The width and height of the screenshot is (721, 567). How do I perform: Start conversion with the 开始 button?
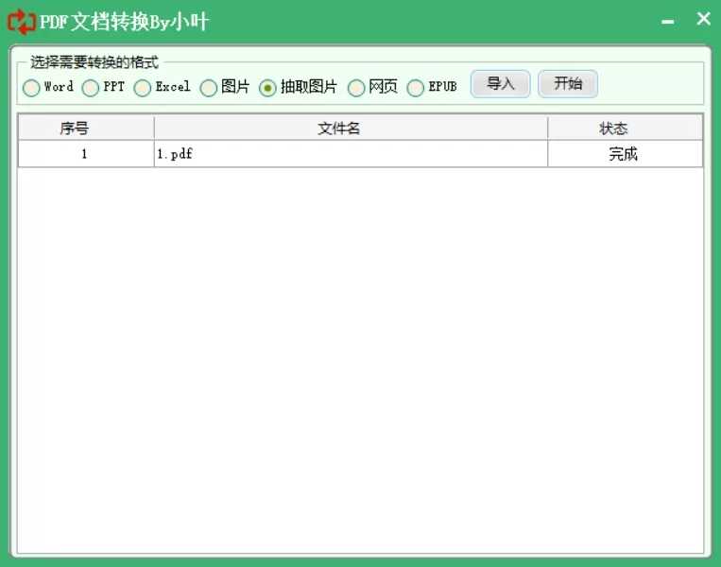point(568,84)
